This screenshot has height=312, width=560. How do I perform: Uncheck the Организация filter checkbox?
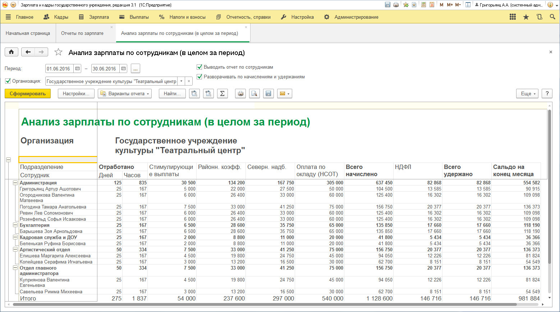coord(8,81)
